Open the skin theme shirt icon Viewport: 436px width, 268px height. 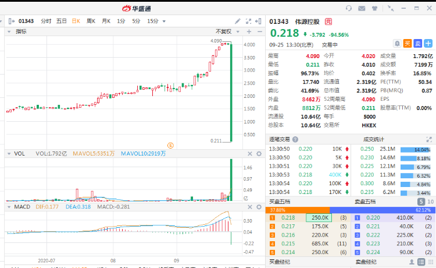pyautogui.click(x=374, y=8)
